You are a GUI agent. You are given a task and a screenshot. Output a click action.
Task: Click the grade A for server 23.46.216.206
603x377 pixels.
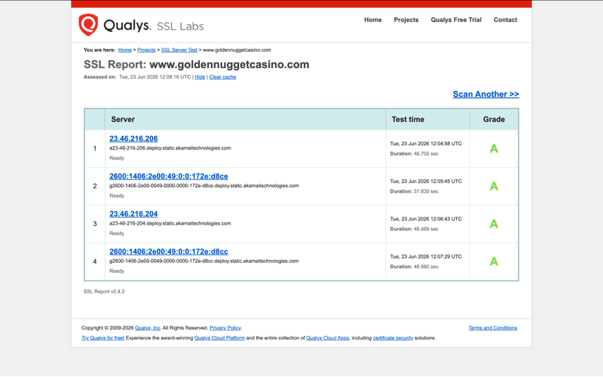click(x=494, y=148)
